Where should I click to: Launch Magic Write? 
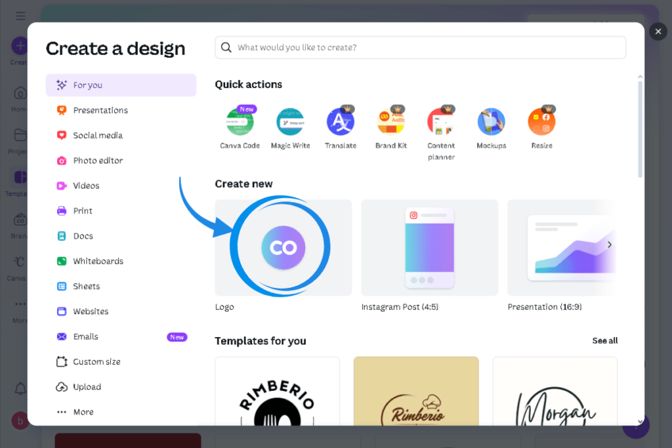tap(291, 121)
